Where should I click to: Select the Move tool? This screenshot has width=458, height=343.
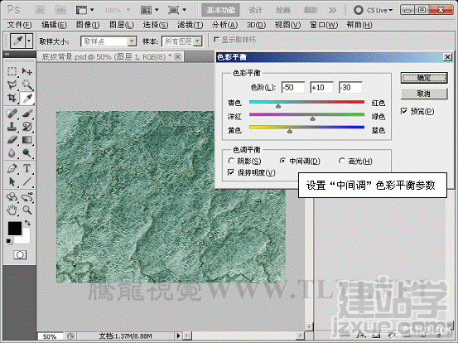click(x=27, y=71)
